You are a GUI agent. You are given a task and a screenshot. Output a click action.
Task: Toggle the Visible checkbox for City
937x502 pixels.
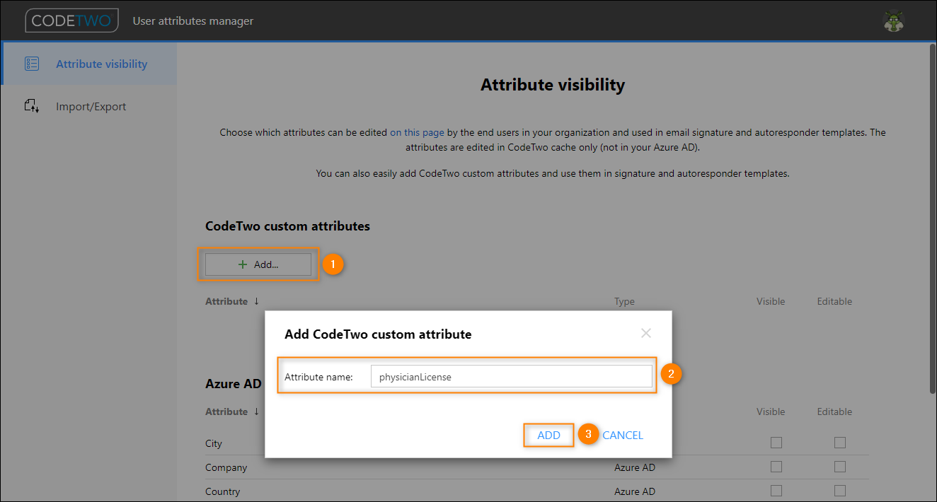click(x=776, y=443)
